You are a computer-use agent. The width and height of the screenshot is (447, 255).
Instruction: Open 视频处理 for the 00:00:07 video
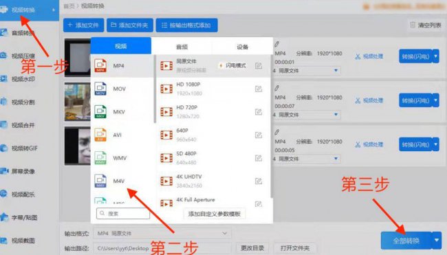[x=369, y=100]
